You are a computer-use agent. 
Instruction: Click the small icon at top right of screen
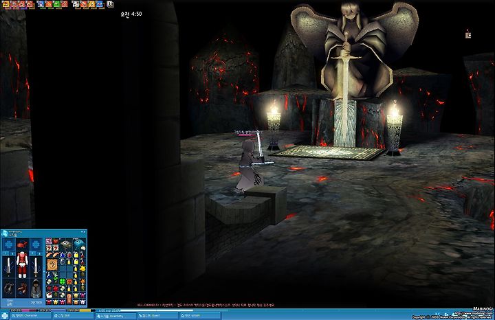[x=468, y=34]
